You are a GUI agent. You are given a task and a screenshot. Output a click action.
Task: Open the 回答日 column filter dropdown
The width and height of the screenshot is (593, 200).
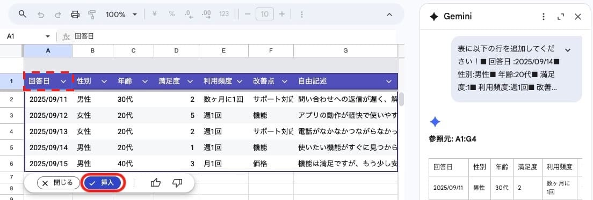point(63,81)
